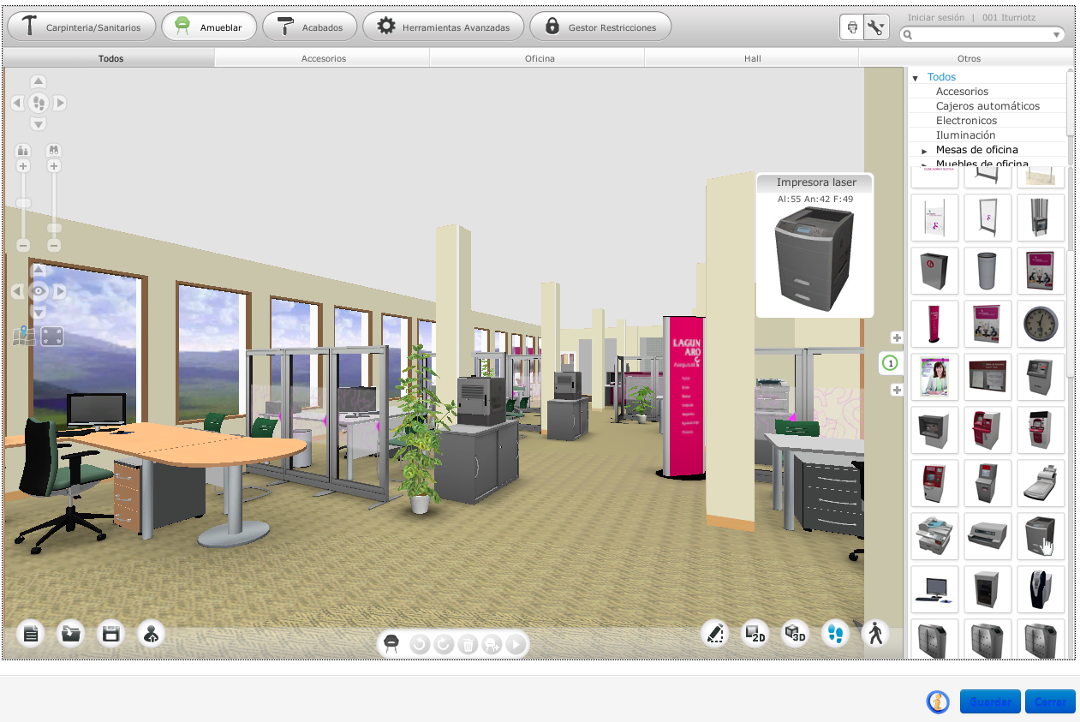Select the cylindrical waste bin thumbnail

pos(988,271)
